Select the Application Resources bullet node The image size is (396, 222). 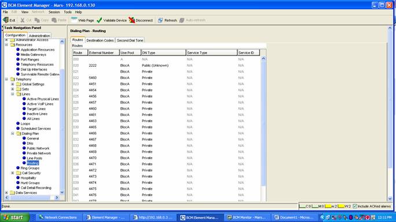[x=18, y=50]
